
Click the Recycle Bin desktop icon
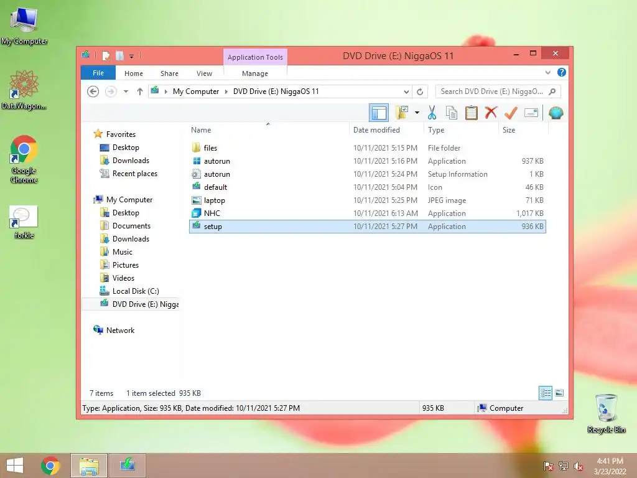pyautogui.click(x=606, y=413)
